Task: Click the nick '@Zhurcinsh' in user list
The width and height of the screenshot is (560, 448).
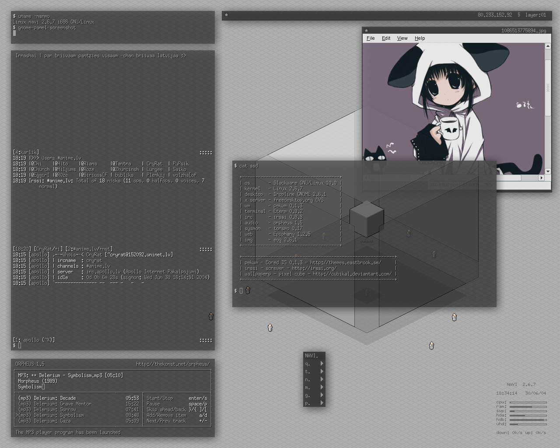Action: tap(126, 169)
